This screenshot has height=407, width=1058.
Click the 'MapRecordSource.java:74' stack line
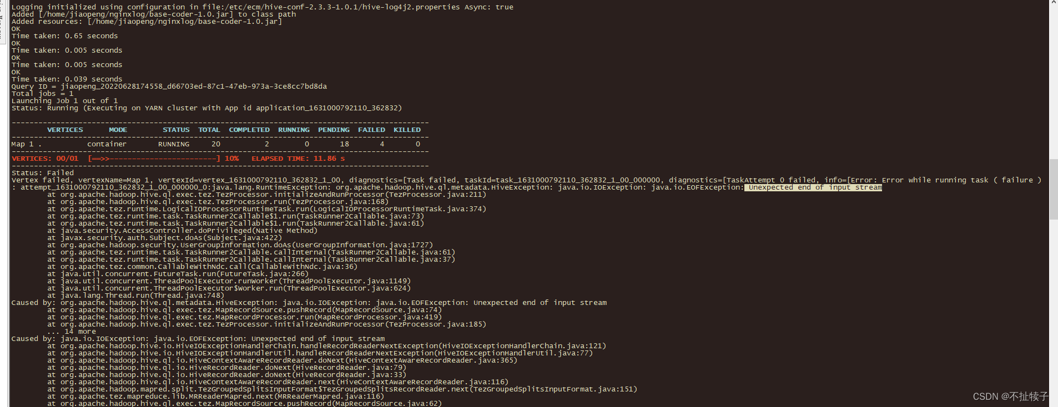pos(244,310)
